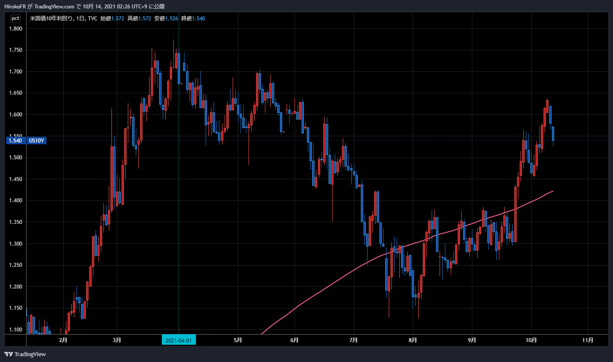Screen dimensions: 613x362
Task: Click the 6月 time axis label
Action: pyautogui.click(x=295, y=340)
